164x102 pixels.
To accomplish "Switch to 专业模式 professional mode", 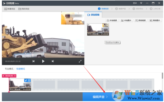I will (x=9, y=69).
